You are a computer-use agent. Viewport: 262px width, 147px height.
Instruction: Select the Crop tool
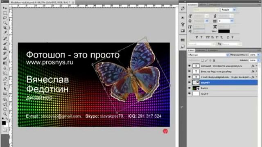point(5,27)
